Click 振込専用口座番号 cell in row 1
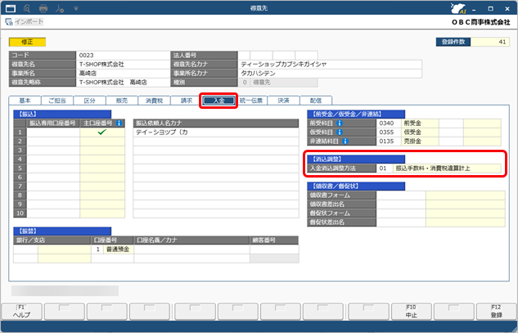 [53, 133]
